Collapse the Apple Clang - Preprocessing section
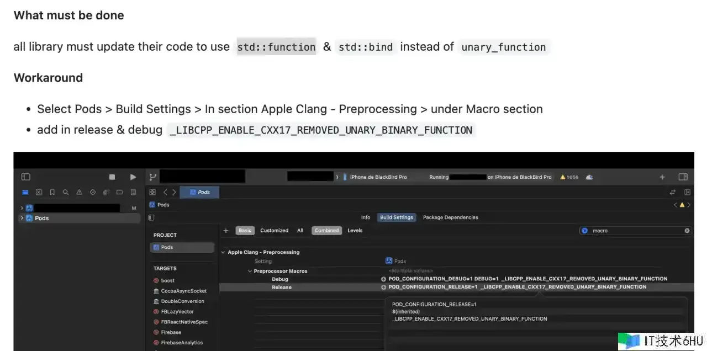707x351 pixels. (x=223, y=252)
